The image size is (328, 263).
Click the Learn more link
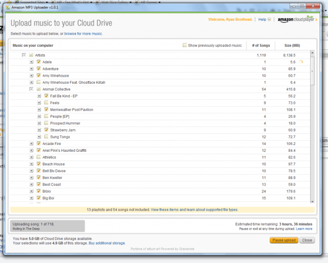304,228
